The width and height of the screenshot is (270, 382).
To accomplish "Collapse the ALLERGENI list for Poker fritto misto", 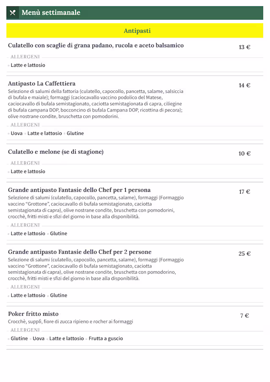I will click(x=25, y=330).
